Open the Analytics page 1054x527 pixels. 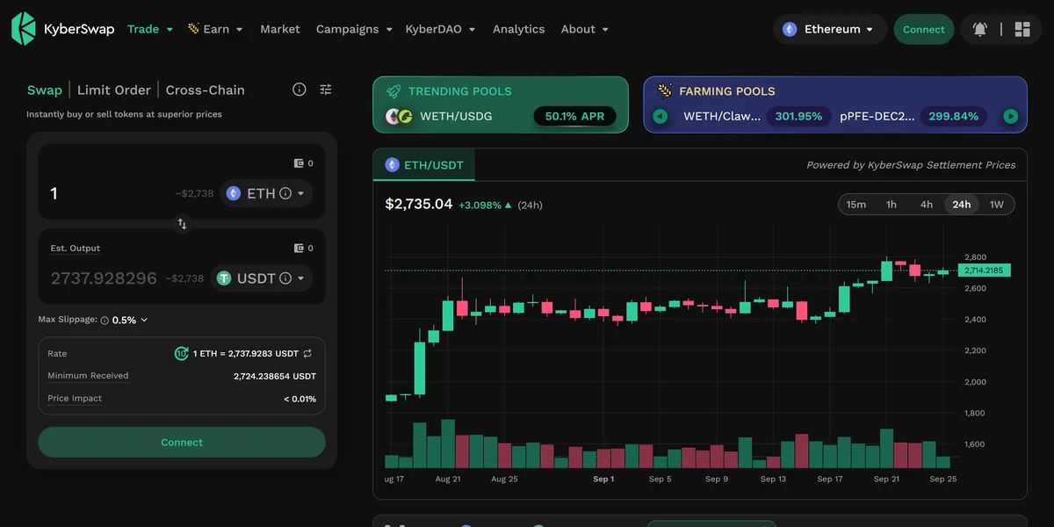tap(518, 29)
